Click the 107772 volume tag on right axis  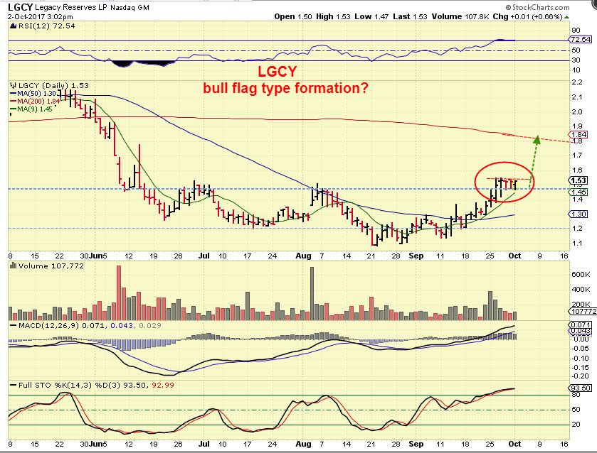583,312
